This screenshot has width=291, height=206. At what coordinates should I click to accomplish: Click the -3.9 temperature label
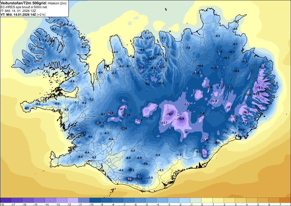click(150, 178)
